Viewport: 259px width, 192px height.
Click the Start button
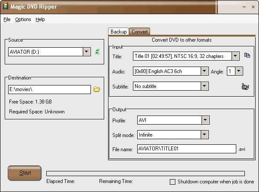coord(24,173)
